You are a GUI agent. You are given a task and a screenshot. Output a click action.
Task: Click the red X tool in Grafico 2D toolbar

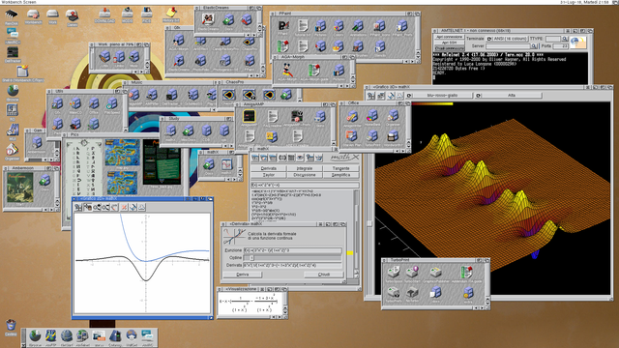click(x=124, y=207)
